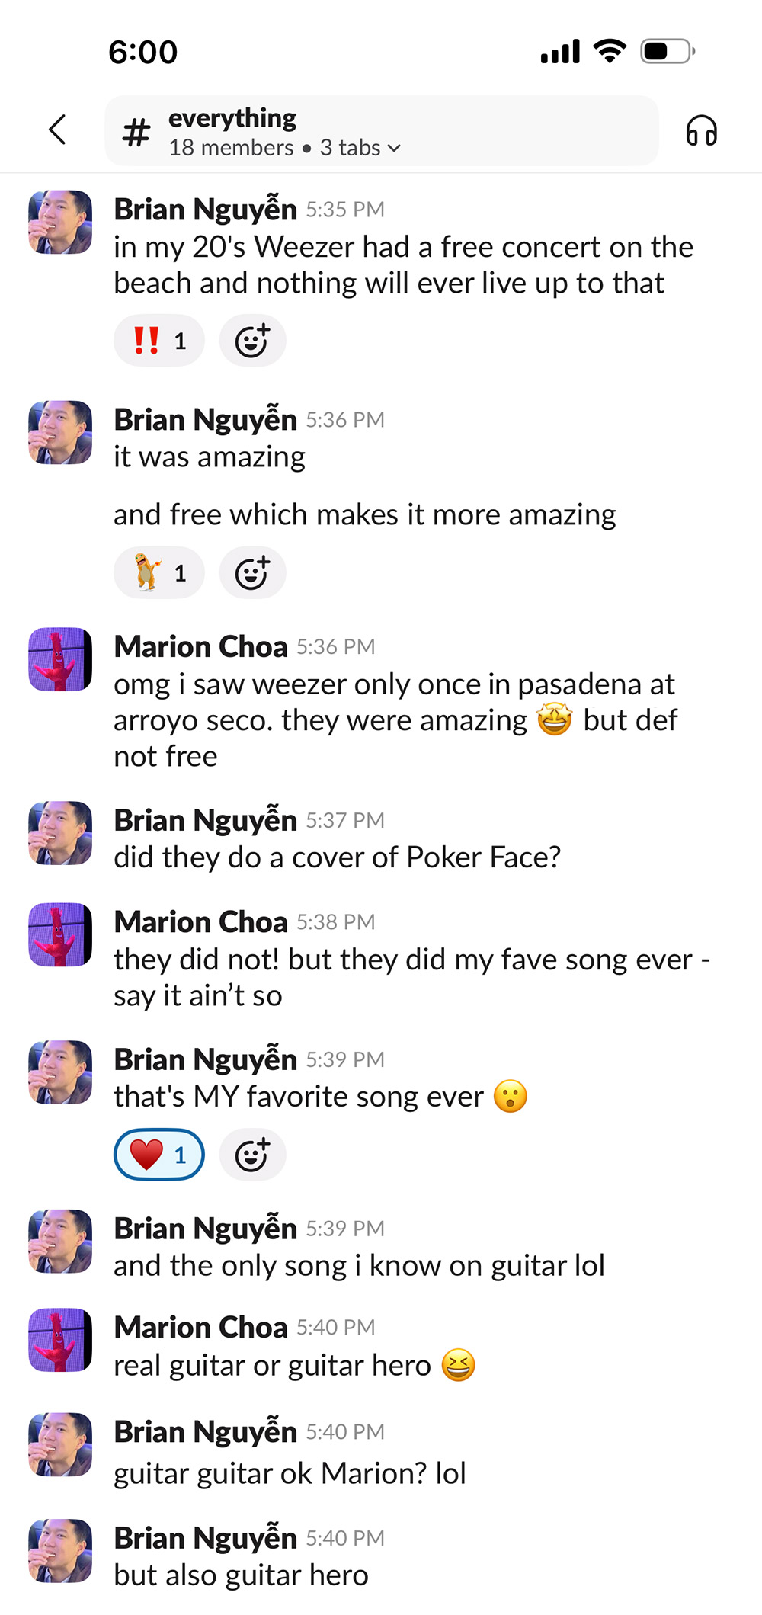
Task: Toggle the dancing character reaction
Action: [x=158, y=573]
